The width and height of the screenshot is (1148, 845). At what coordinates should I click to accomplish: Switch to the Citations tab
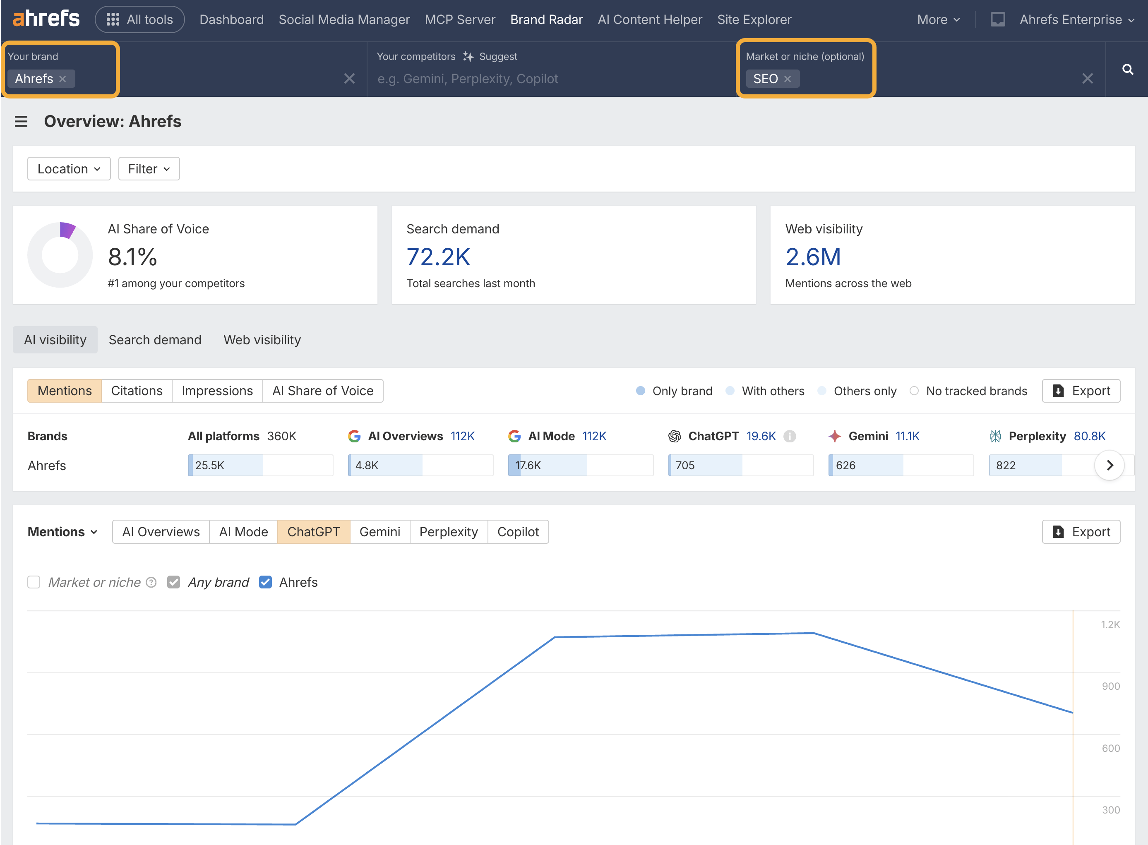137,391
